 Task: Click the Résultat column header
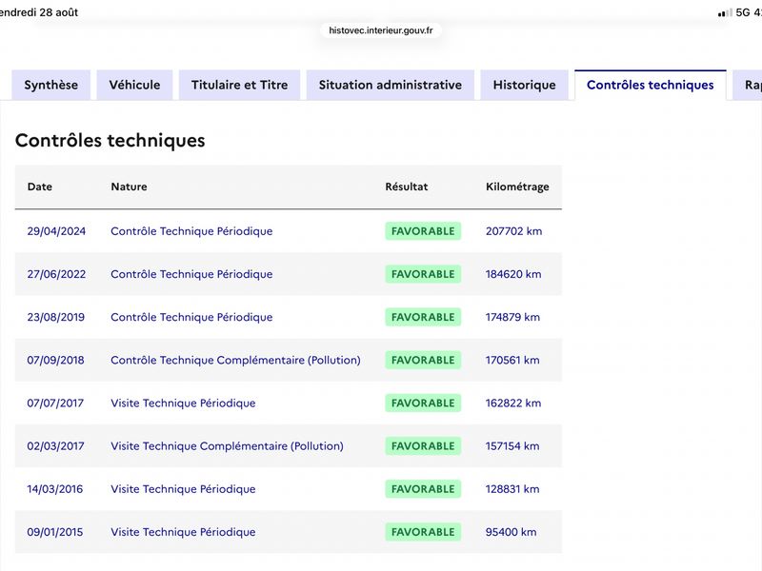tap(407, 187)
